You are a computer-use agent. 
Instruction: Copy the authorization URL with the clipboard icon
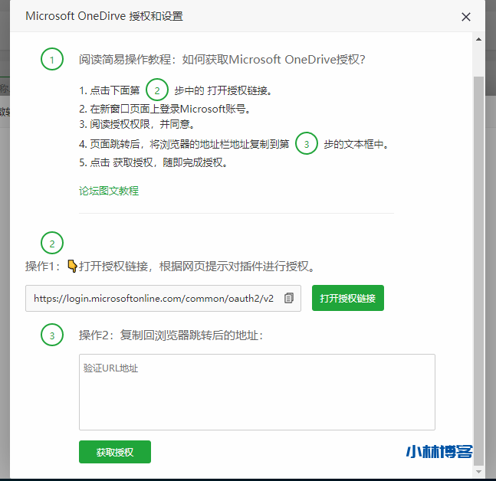coord(288,298)
